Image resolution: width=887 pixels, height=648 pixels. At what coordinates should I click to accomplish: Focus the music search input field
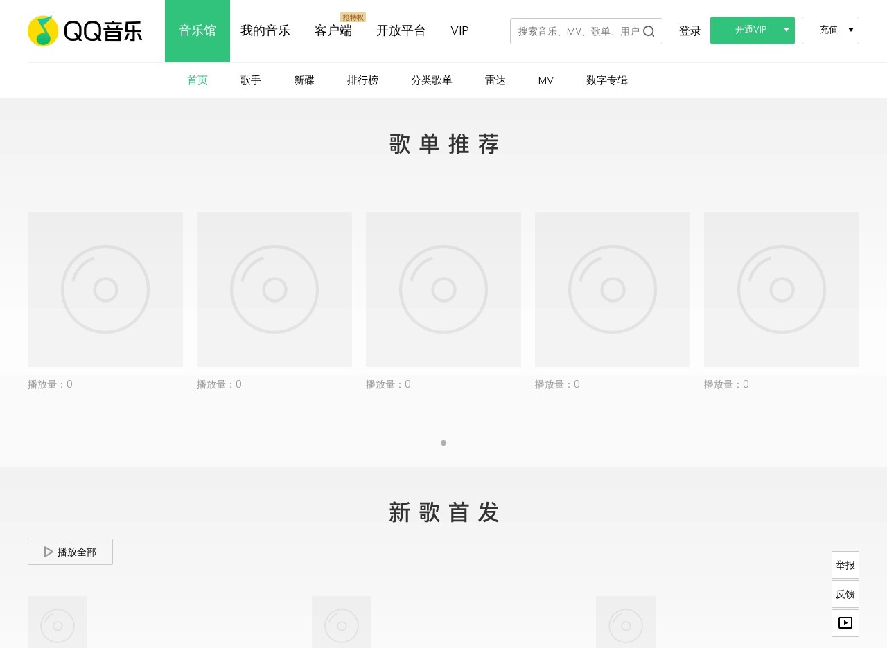pyautogui.click(x=578, y=31)
